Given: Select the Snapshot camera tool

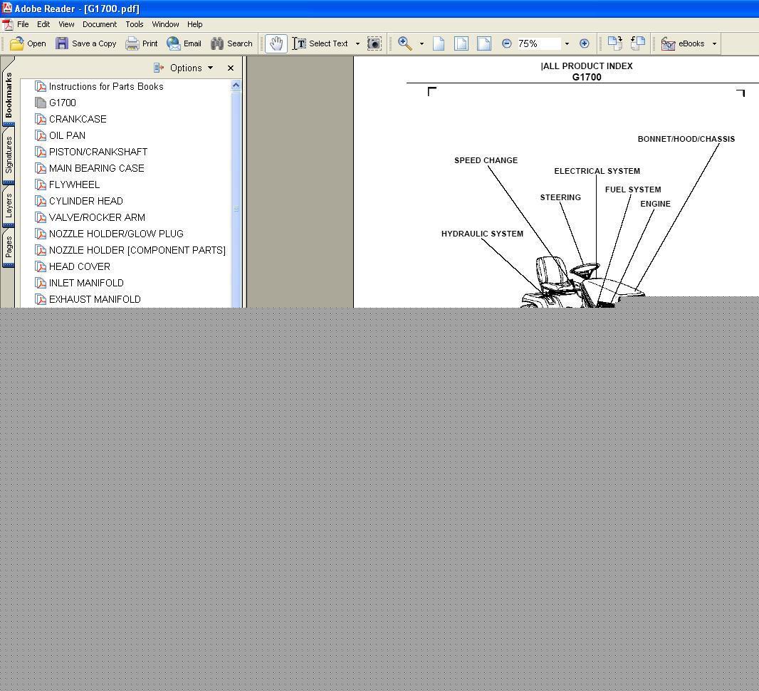Looking at the screenshot, I should [x=375, y=43].
